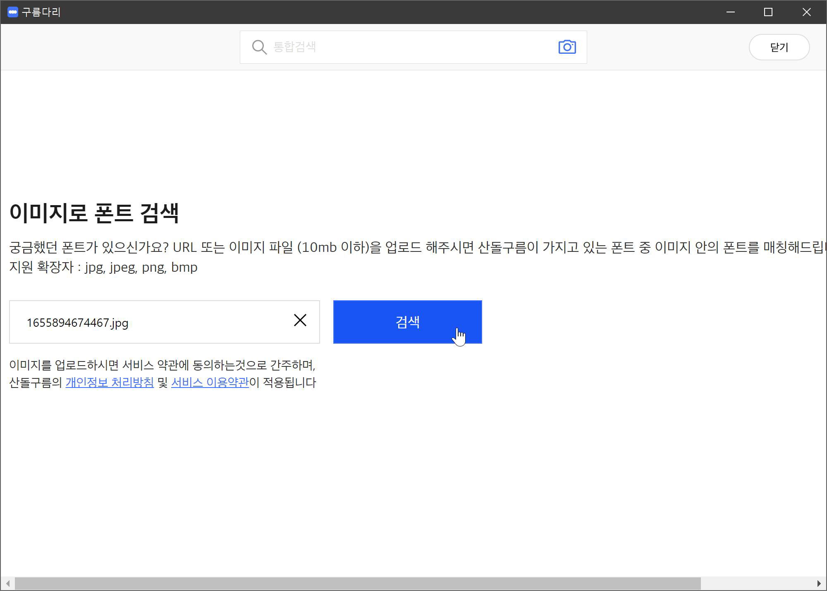Click the 이미지로 폰트 검색 heading

(x=94, y=213)
